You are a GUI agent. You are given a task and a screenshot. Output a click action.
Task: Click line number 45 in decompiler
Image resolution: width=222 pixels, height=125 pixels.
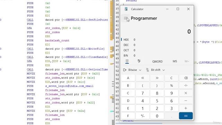(x=117, y=42)
